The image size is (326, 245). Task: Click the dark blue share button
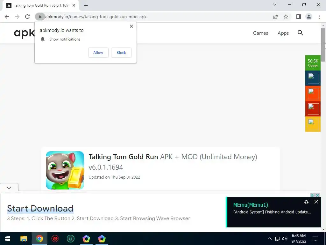[313, 78]
